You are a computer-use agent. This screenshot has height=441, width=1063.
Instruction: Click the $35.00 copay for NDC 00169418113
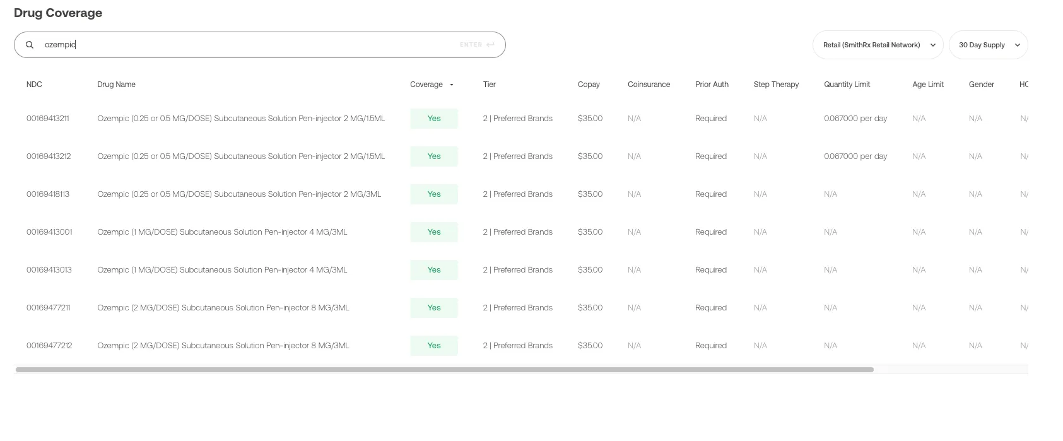pyautogui.click(x=590, y=194)
